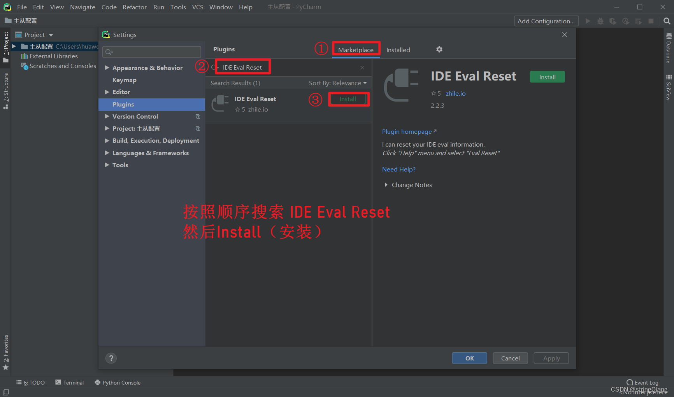The image size is (674, 397).
Task: Open the Python Console tool window
Action: (118, 383)
